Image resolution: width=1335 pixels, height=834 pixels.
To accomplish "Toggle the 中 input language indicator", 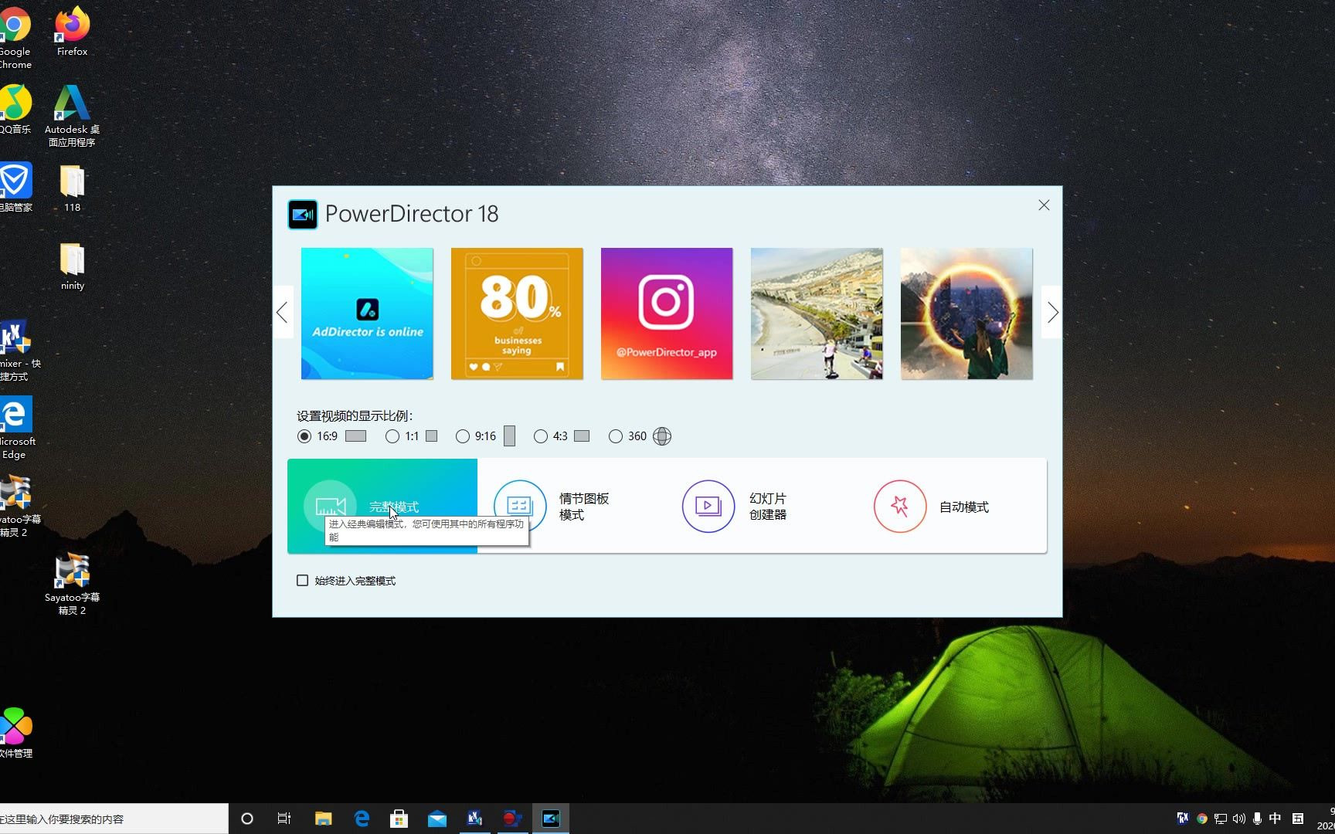I will pyautogui.click(x=1276, y=819).
